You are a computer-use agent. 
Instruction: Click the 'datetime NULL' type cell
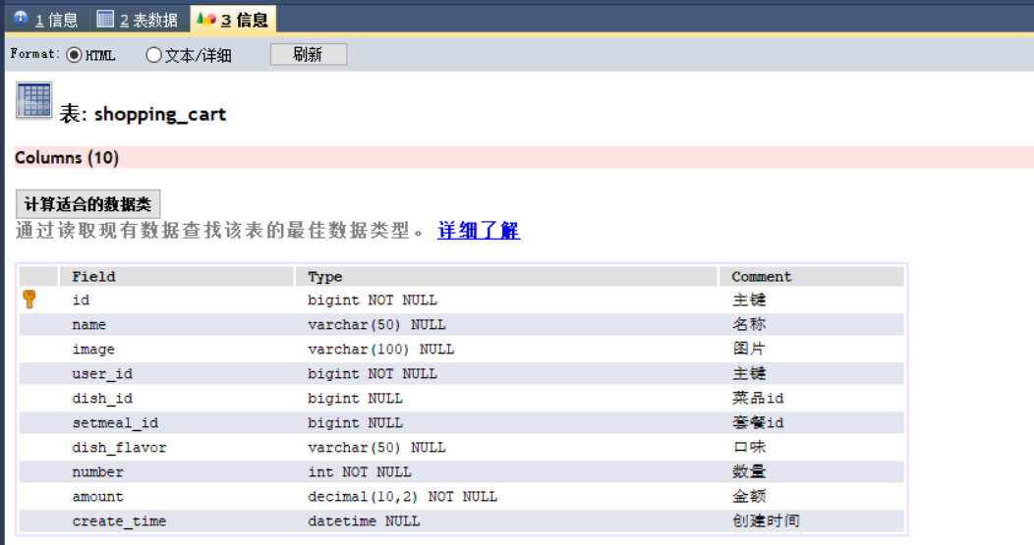(x=506, y=521)
